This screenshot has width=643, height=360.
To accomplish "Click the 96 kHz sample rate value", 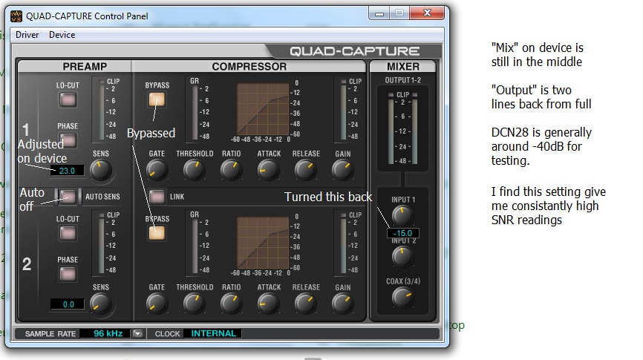I will tap(108, 334).
